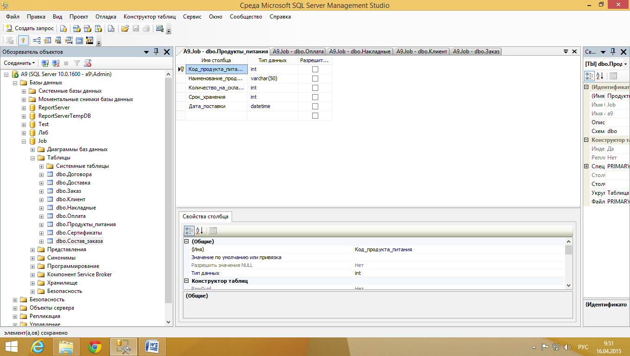Sort column properties alphabetically with A-Z icon
The width and height of the screenshot is (630, 356).
(199, 230)
